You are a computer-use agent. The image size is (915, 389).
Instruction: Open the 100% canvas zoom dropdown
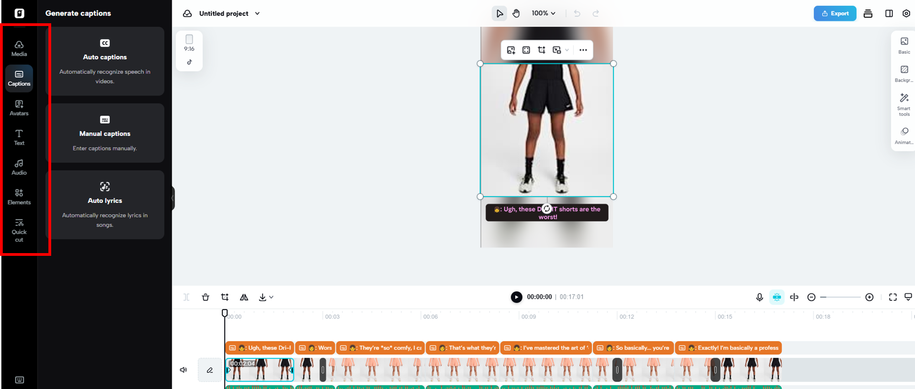pyautogui.click(x=543, y=13)
